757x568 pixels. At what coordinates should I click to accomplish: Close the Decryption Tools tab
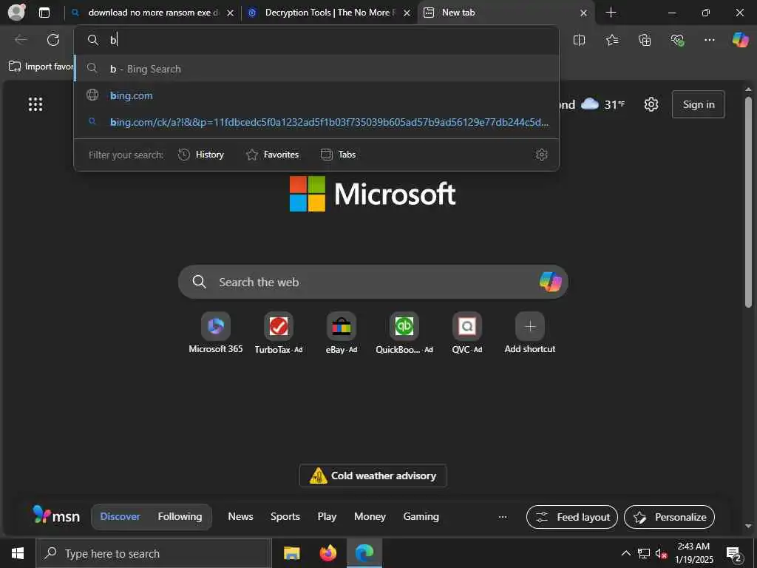click(407, 13)
